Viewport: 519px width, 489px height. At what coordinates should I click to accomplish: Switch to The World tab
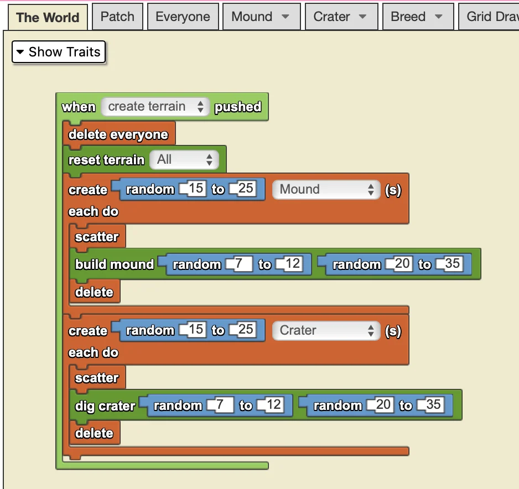48,17
